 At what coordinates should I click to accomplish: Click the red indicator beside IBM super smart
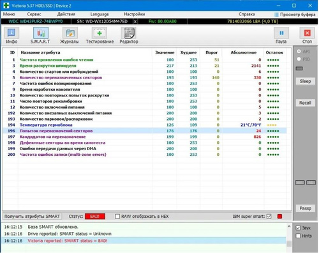279,217
